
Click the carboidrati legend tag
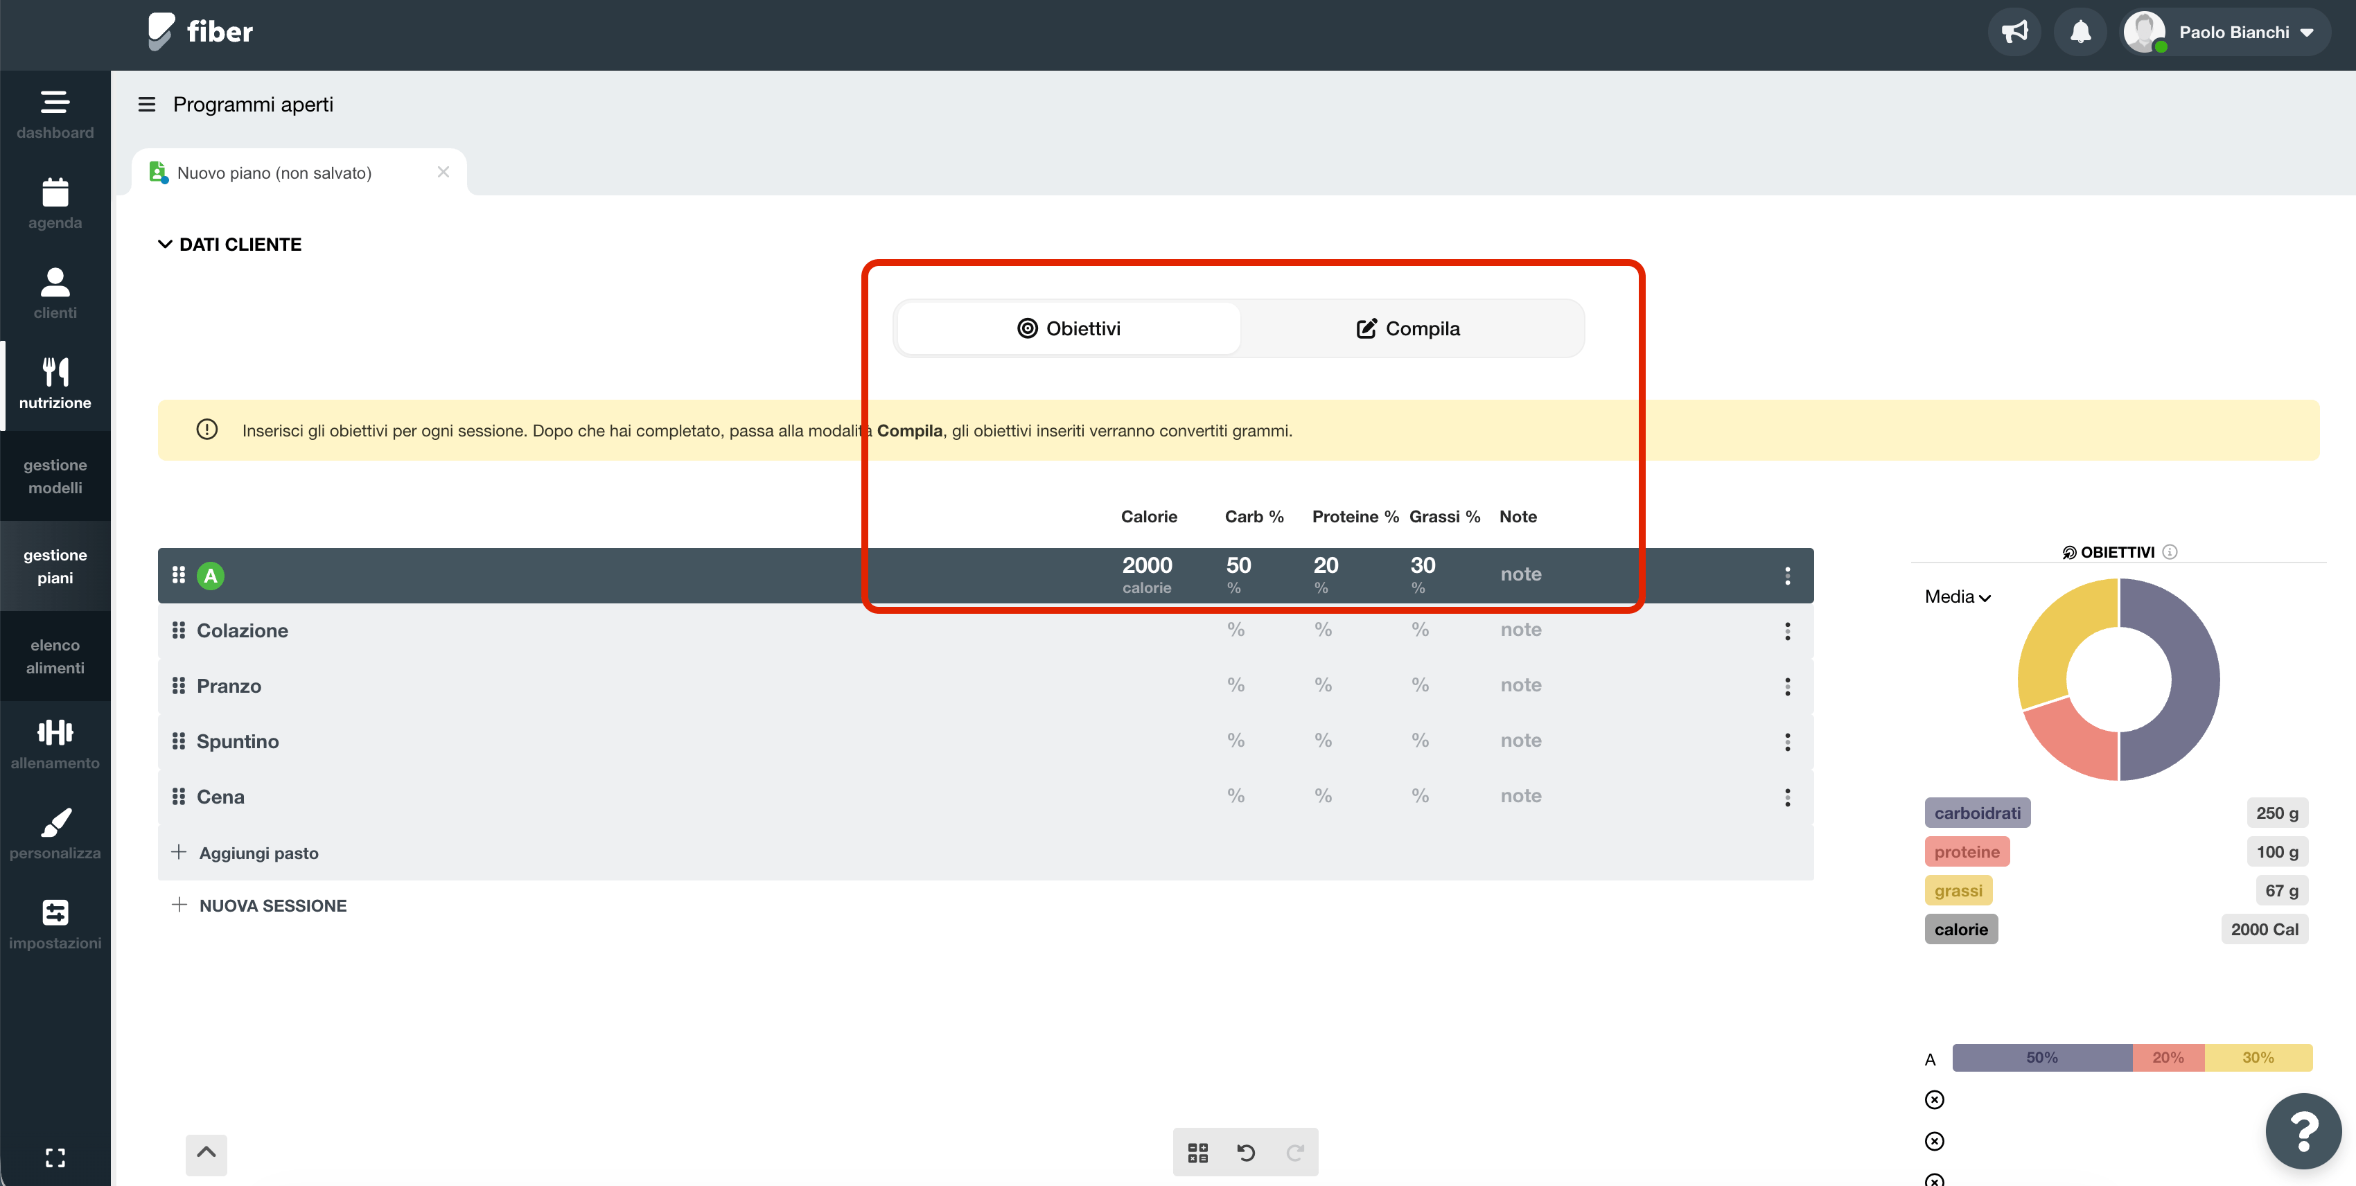[1976, 812]
